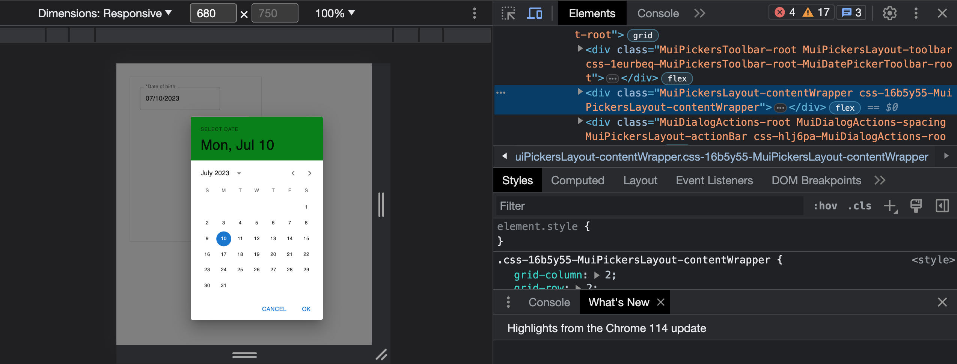
Task: Expand collapsed ellipsis in contentWrapper node
Action: tap(780, 108)
